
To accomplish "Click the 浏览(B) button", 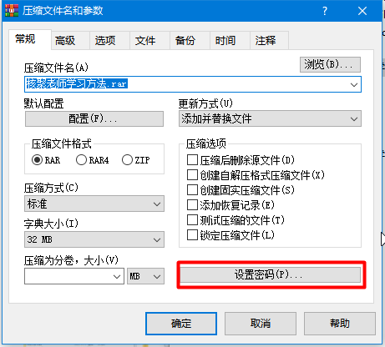I will click(x=330, y=65).
